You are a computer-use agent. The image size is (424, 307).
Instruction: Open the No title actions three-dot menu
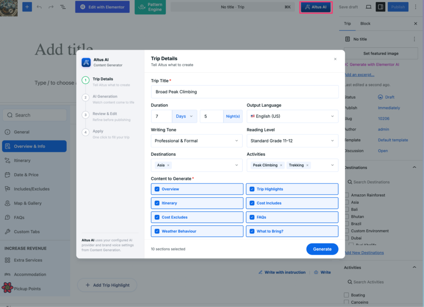point(414,39)
